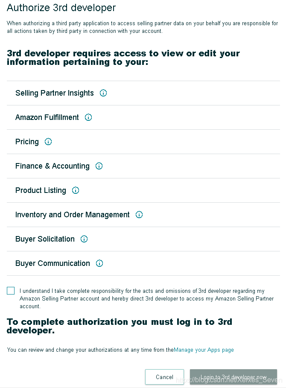This screenshot has width=286, height=388.
Task: Click the Buyer Solicitation permission label
Action: pyautogui.click(x=45, y=239)
